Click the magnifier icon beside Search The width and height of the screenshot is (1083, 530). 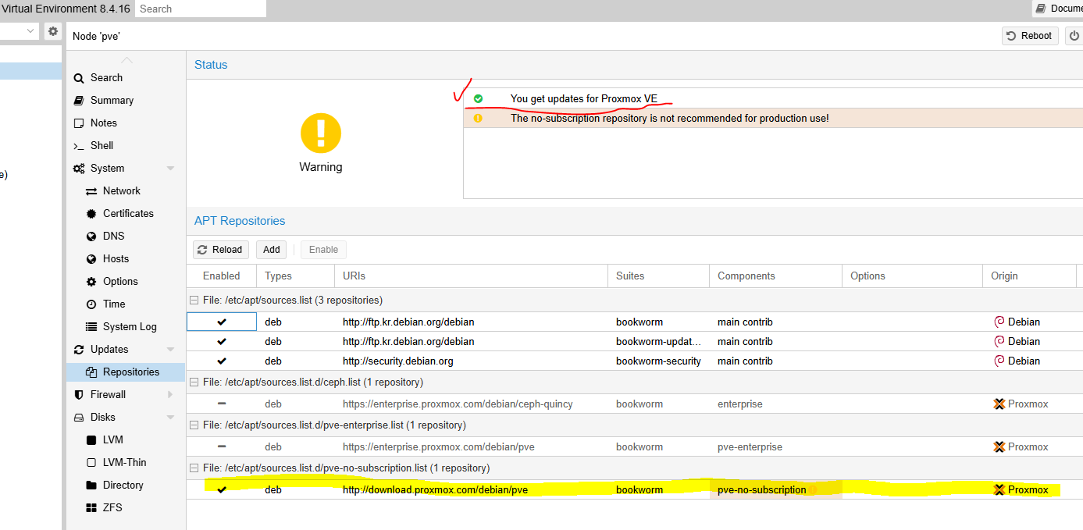(78, 77)
